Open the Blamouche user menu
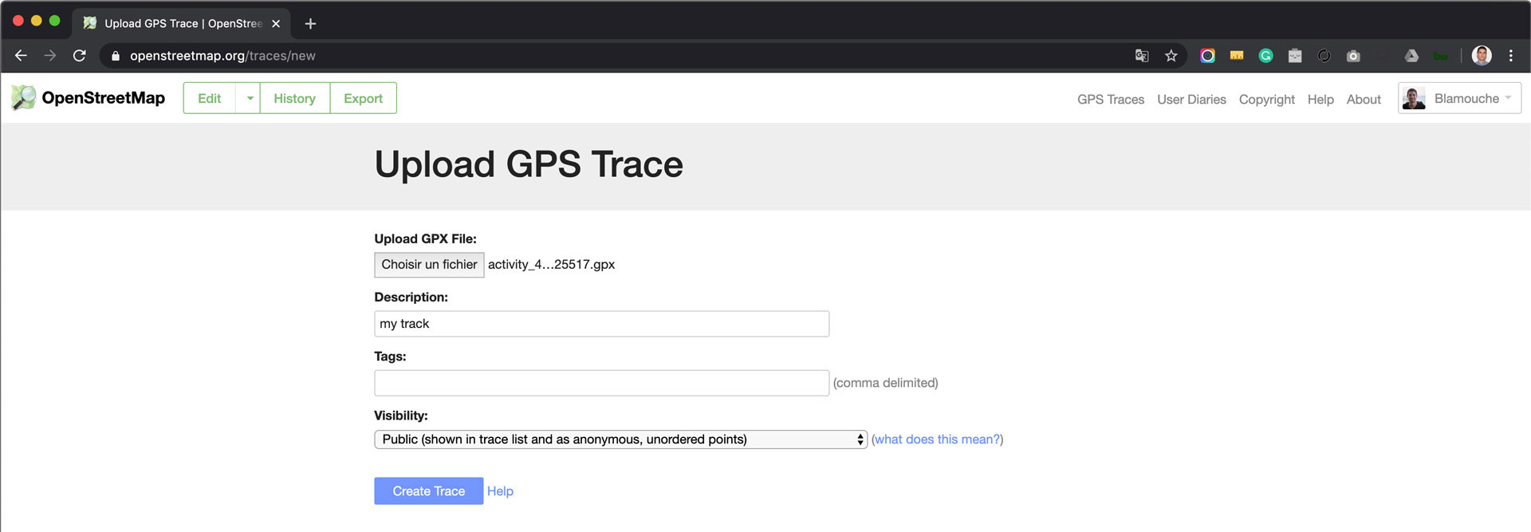The height and width of the screenshot is (532, 1531). click(1459, 98)
